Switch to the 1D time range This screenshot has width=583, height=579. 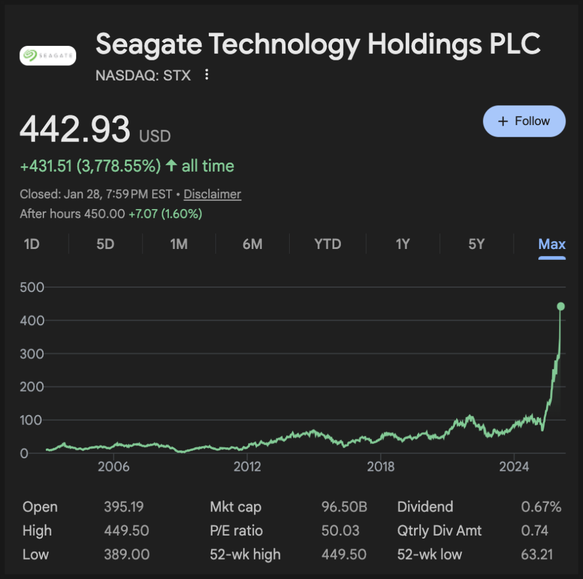pos(31,244)
